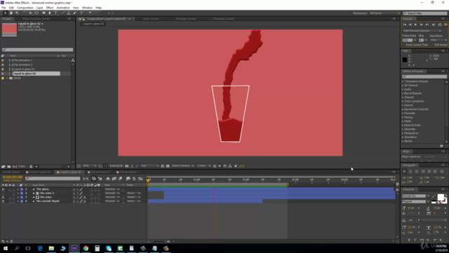Toggle loop option in Preview panel

click(x=440, y=25)
